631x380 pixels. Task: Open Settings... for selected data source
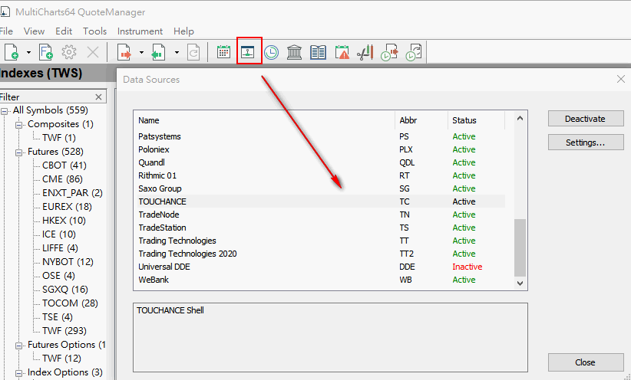(586, 142)
